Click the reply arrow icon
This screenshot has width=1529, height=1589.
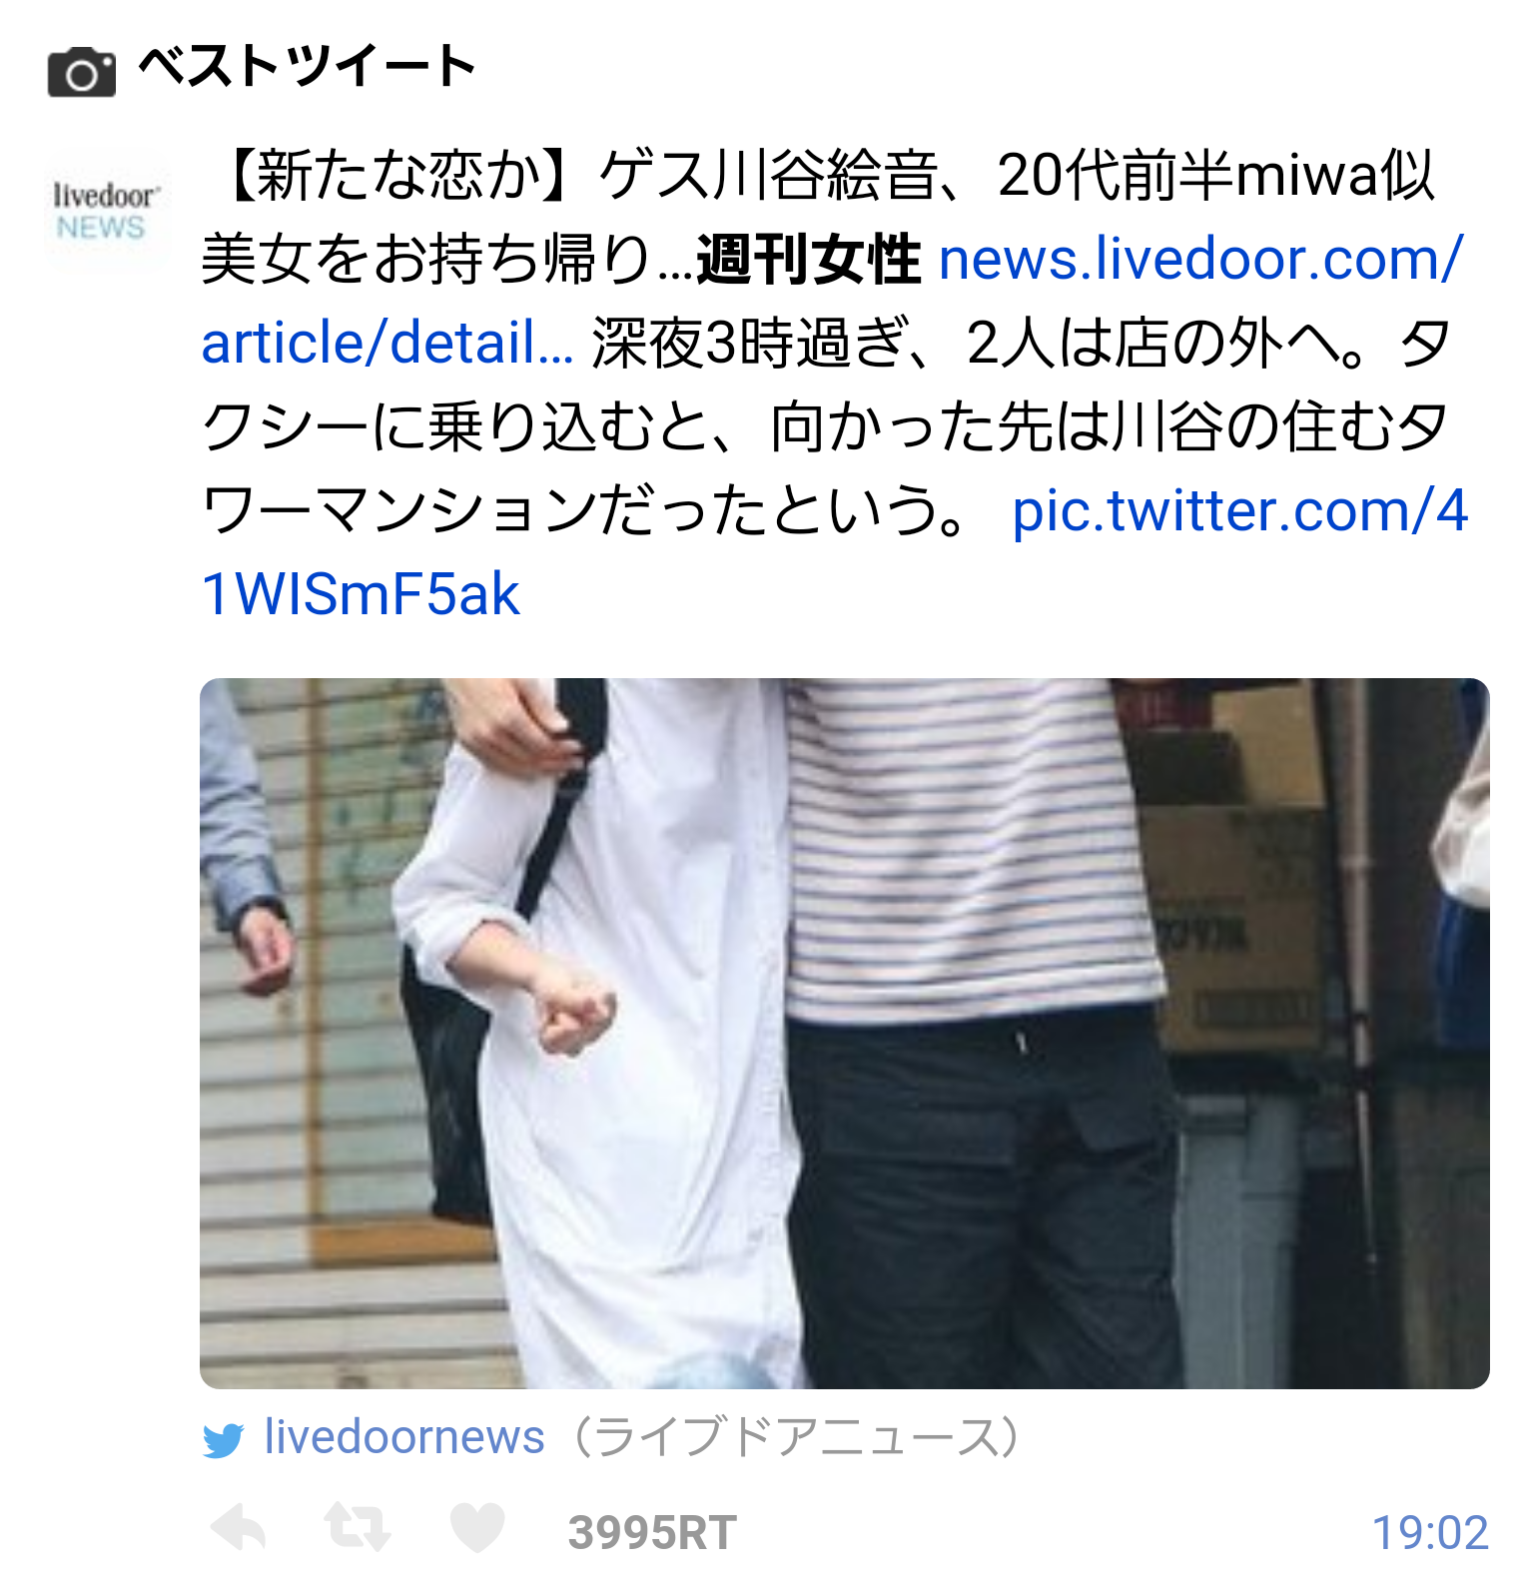point(239,1528)
